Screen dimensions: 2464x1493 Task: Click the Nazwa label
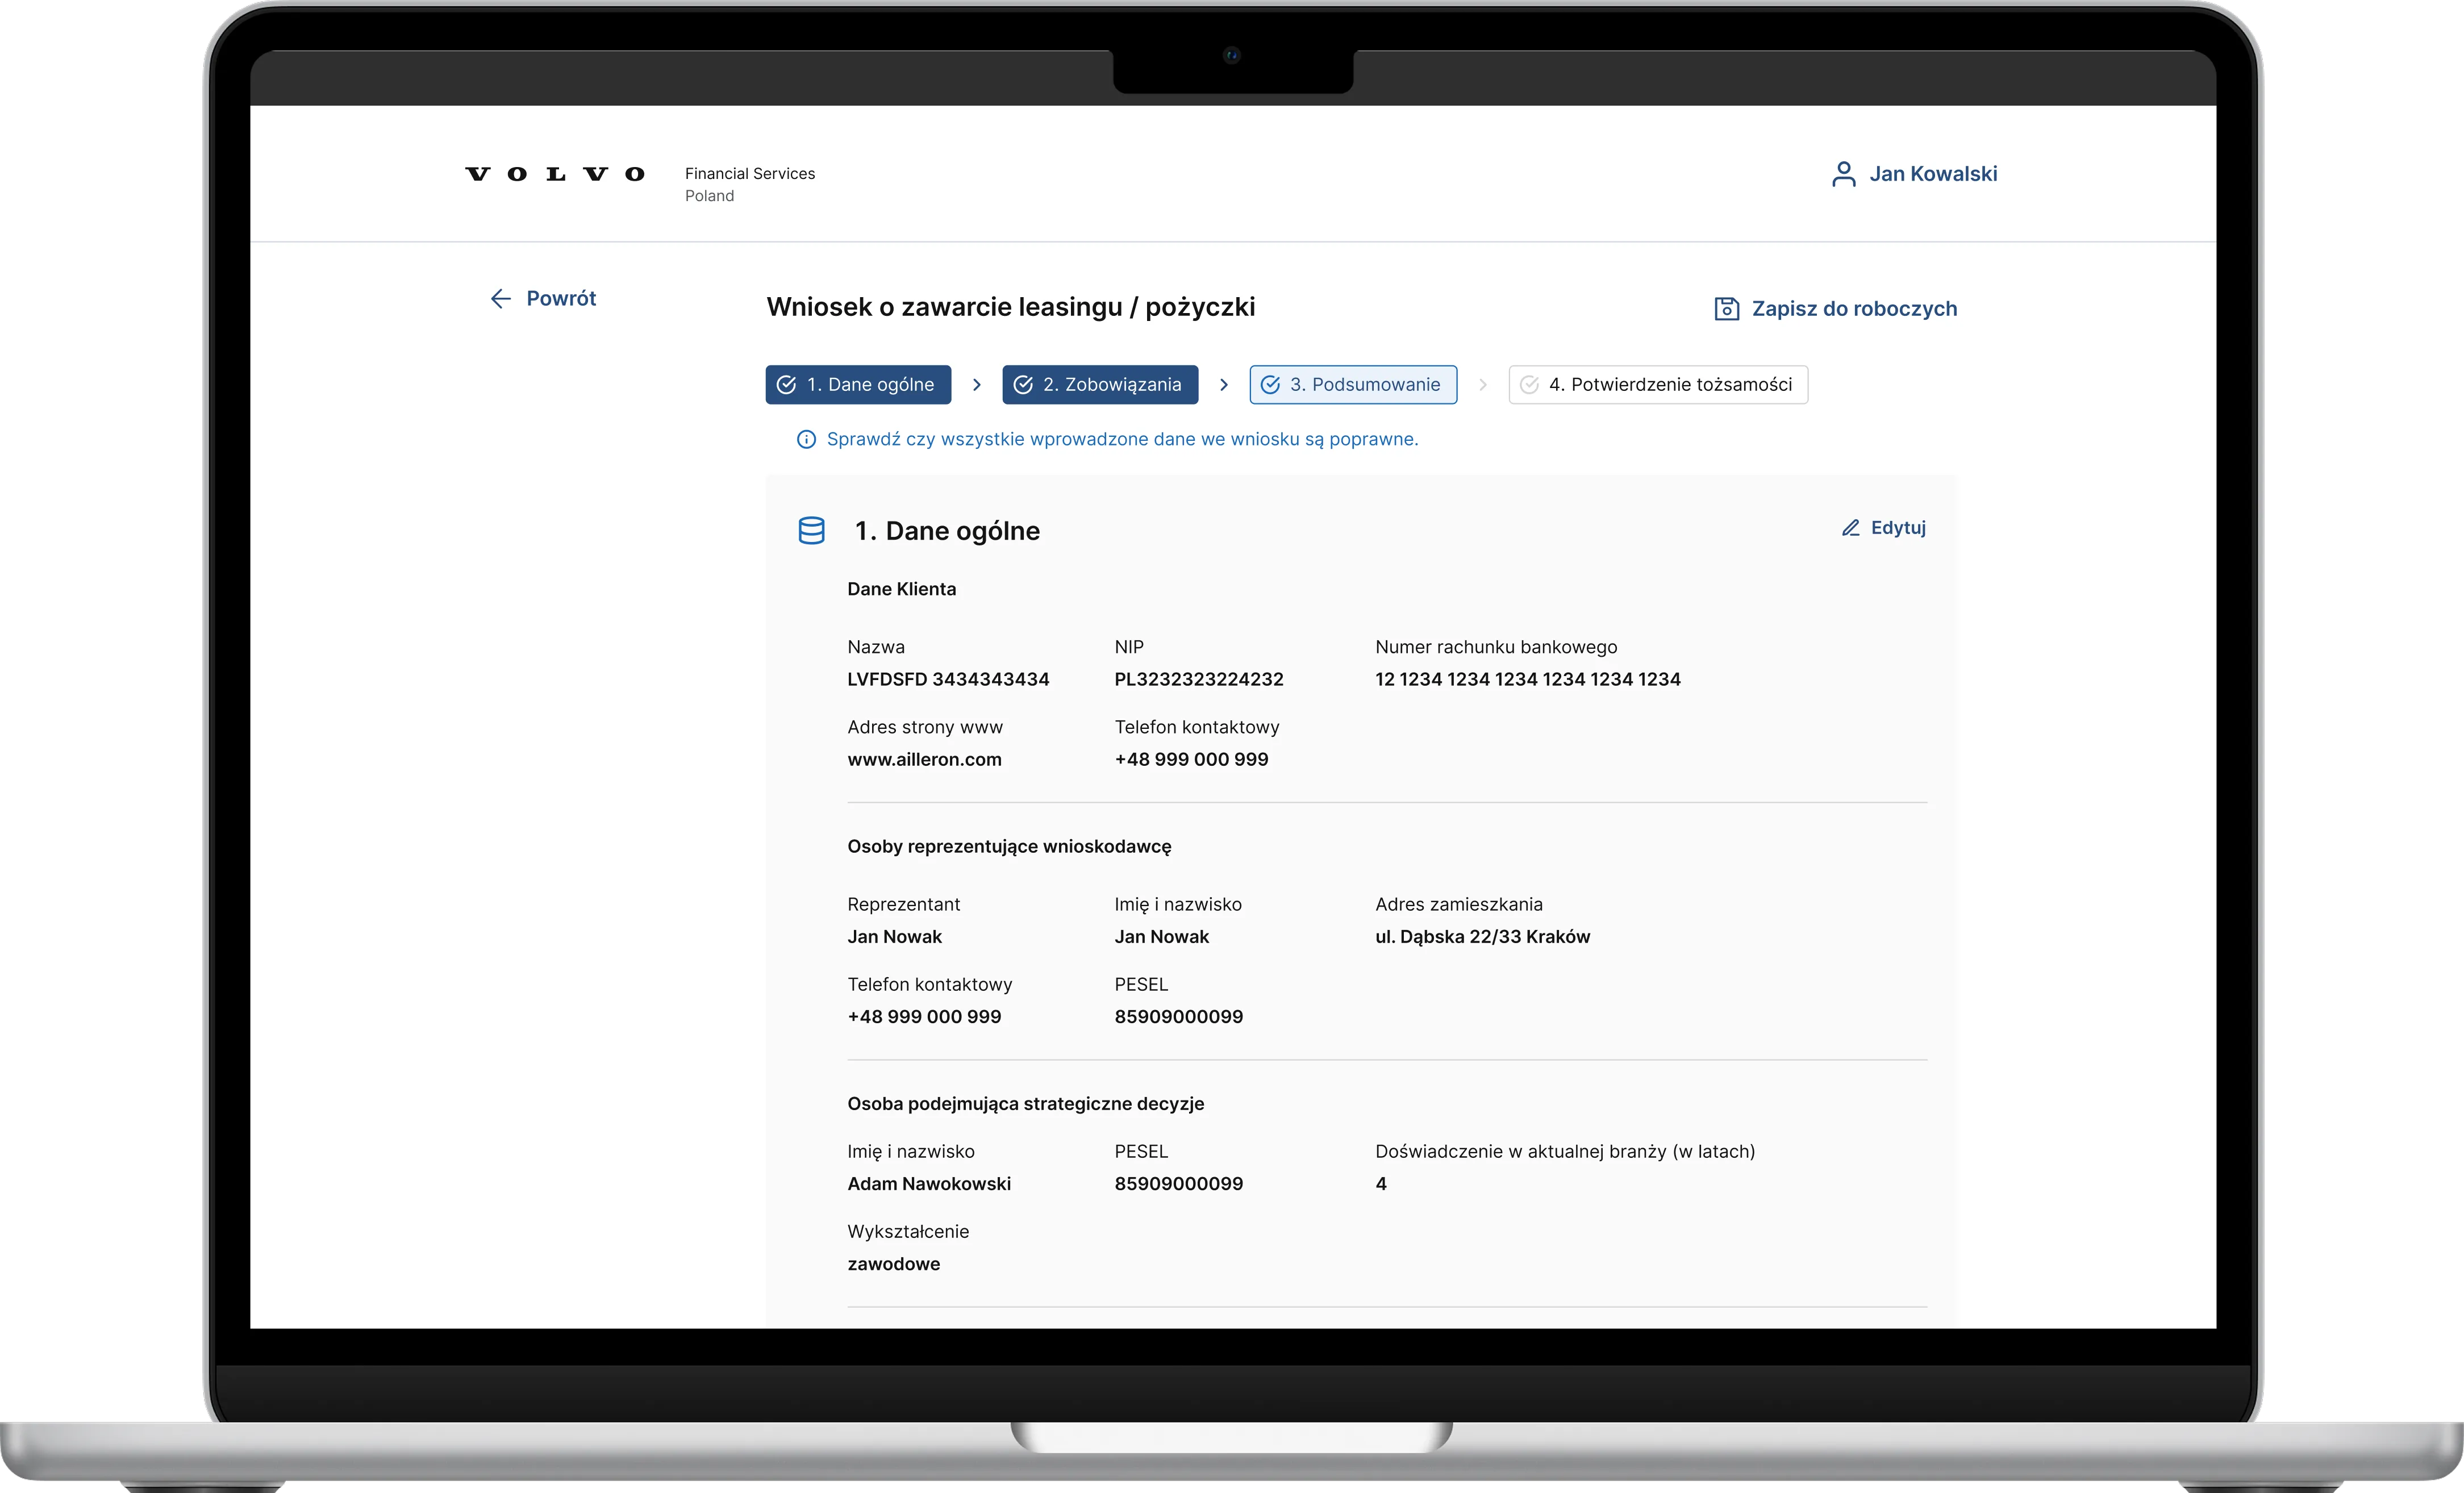(876, 647)
